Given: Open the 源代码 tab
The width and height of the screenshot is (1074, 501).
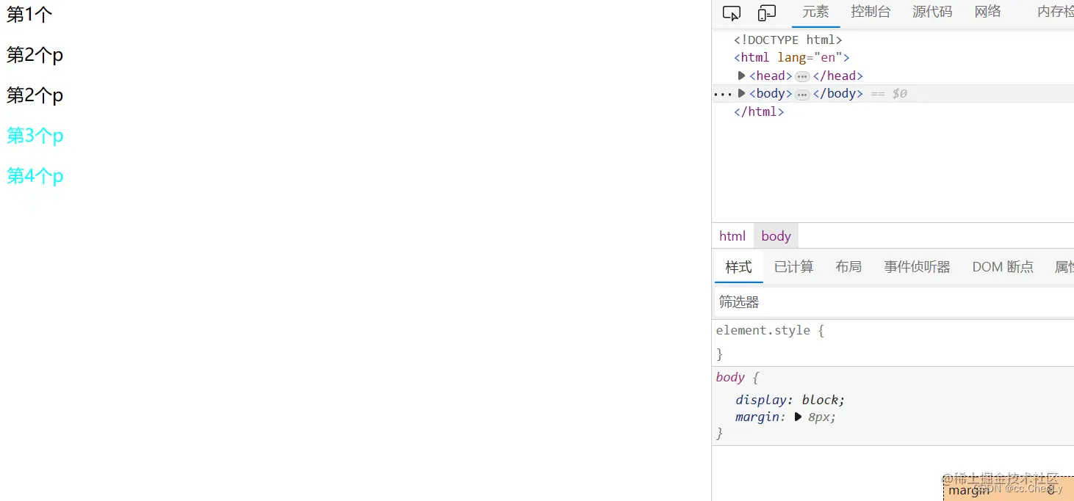Looking at the screenshot, I should [932, 12].
